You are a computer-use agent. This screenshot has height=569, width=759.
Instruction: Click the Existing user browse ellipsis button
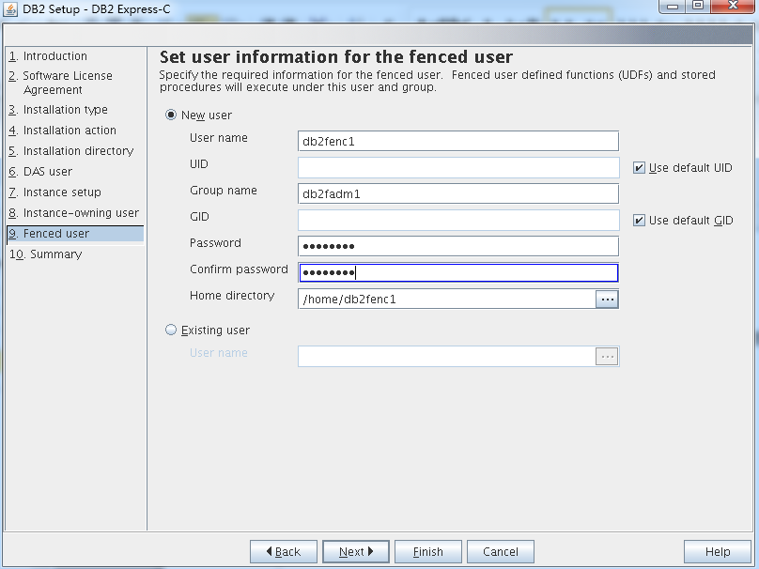coord(607,357)
